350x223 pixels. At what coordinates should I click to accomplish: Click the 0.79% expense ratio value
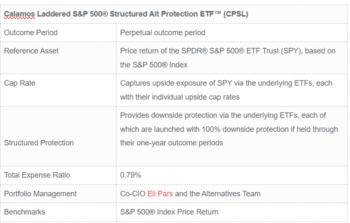(131, 175)
